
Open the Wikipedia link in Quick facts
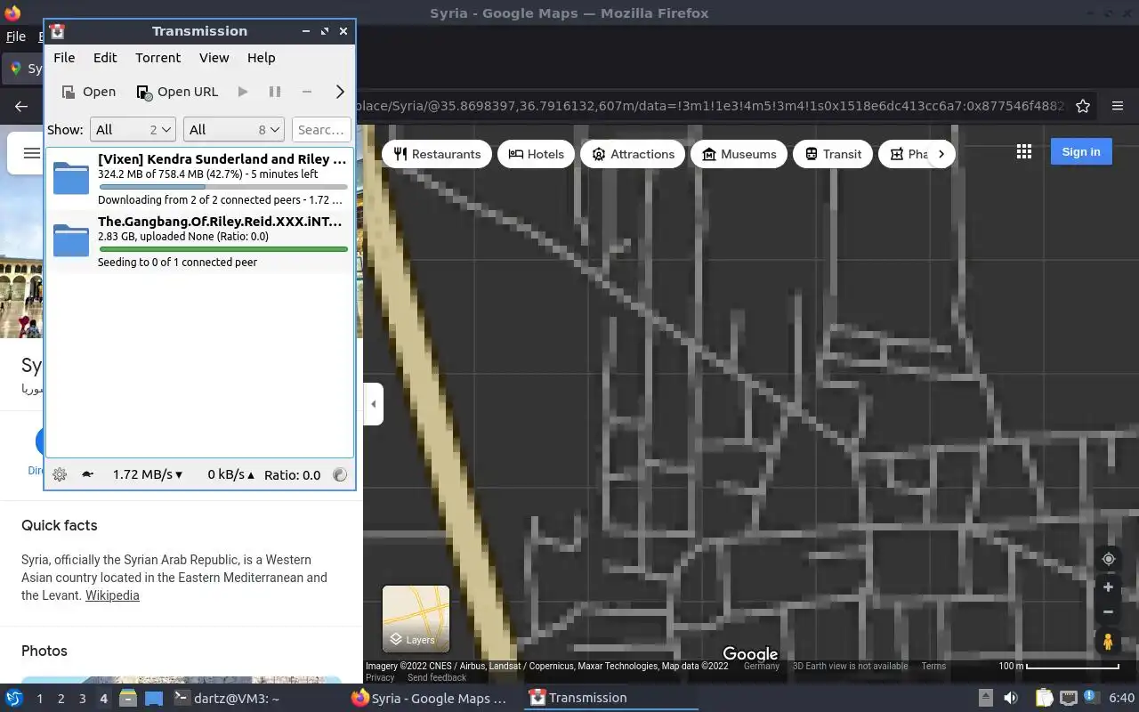click(x=112, y=595)
